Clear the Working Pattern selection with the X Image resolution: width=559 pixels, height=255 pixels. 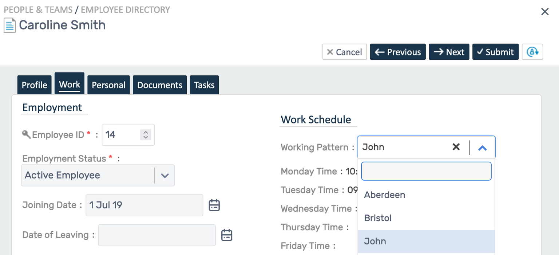coord(456,147)
